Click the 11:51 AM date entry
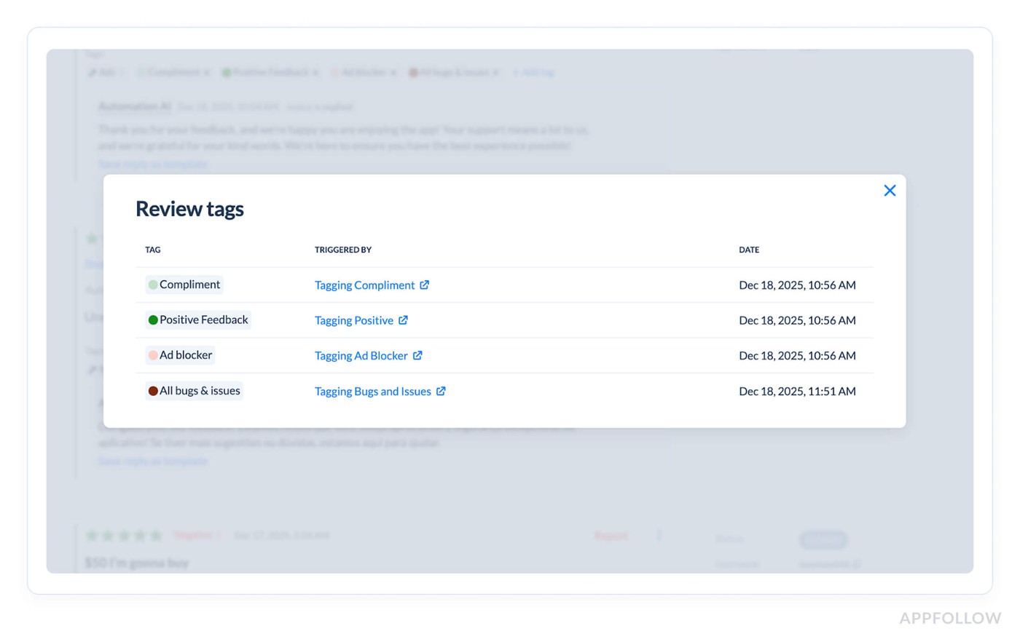 click(x=797, y=392)
